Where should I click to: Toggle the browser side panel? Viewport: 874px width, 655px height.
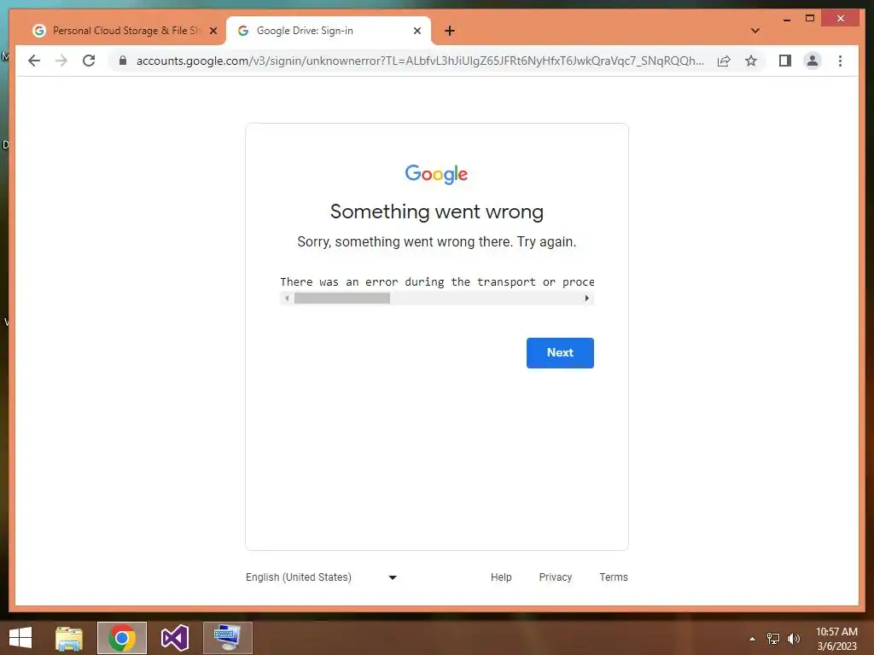point(785,61)
